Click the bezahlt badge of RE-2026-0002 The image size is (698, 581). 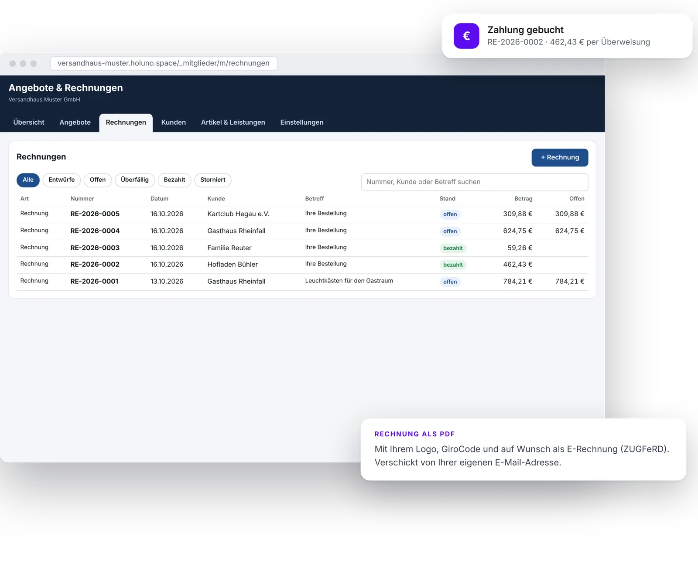point(453,265)
